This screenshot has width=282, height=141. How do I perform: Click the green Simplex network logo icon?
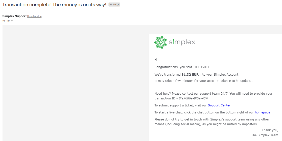[x=160, y=42]
